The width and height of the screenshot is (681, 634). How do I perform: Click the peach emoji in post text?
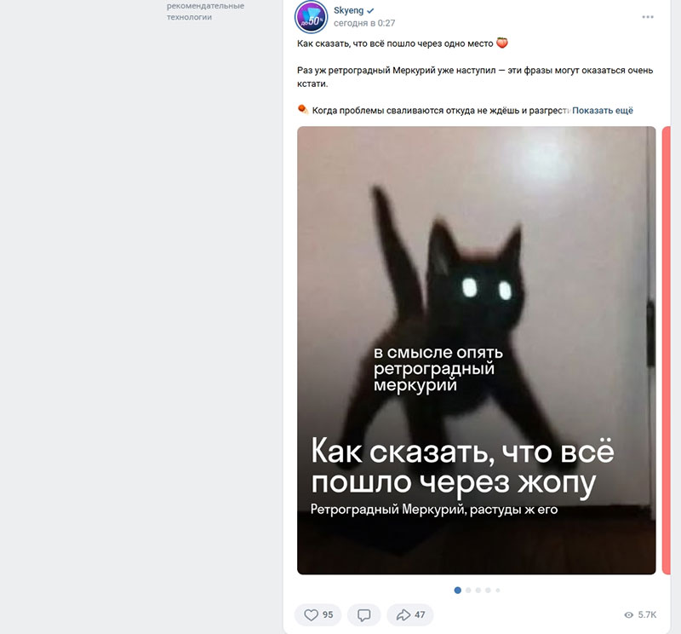coord(502,43)
